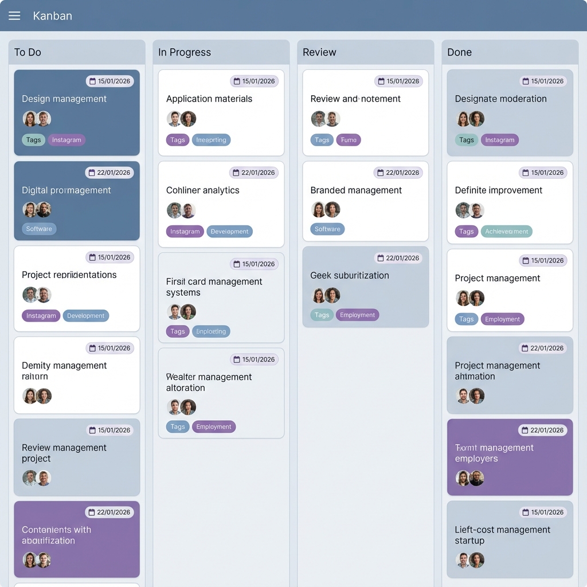Click the Achievement tag on Definite improvement
This screenshot has height=587, width=587.
click(x=507, y=232)
